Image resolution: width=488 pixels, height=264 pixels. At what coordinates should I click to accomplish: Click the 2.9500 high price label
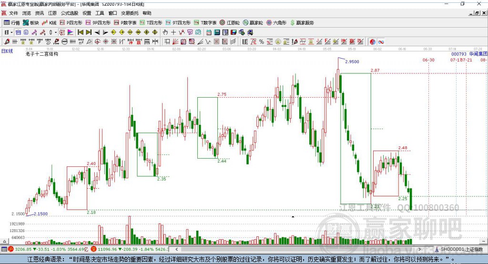pyautogui.click(x=352, y=61)
